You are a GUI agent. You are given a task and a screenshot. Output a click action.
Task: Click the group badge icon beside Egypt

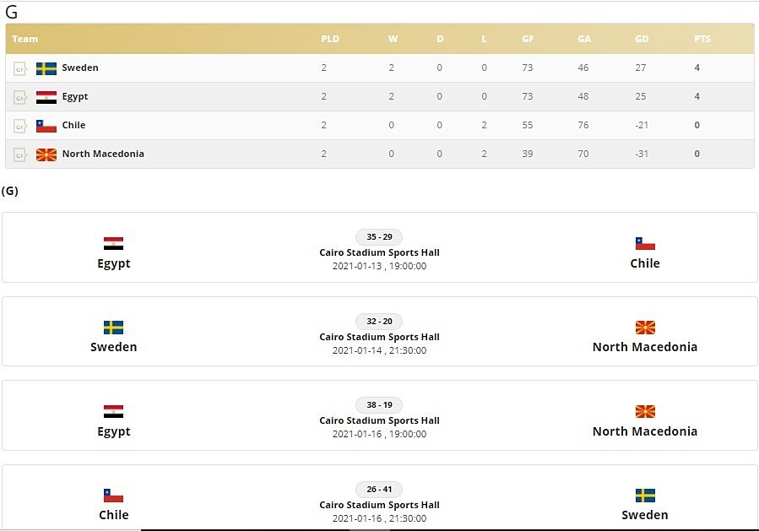(x=20, y=97)
